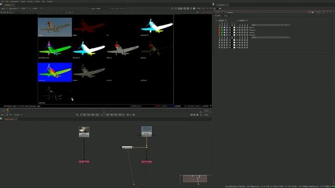This screenshot has height=188, width=335.
Task: Open the viewer rgba channel set dropdown
Action: 4,8
